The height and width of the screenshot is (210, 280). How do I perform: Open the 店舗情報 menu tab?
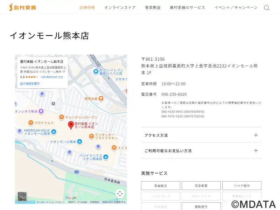coord(87,7)
